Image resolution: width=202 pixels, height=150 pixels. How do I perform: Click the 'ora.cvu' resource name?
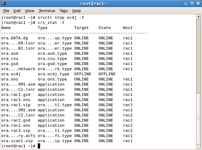(x=10, y=58)
